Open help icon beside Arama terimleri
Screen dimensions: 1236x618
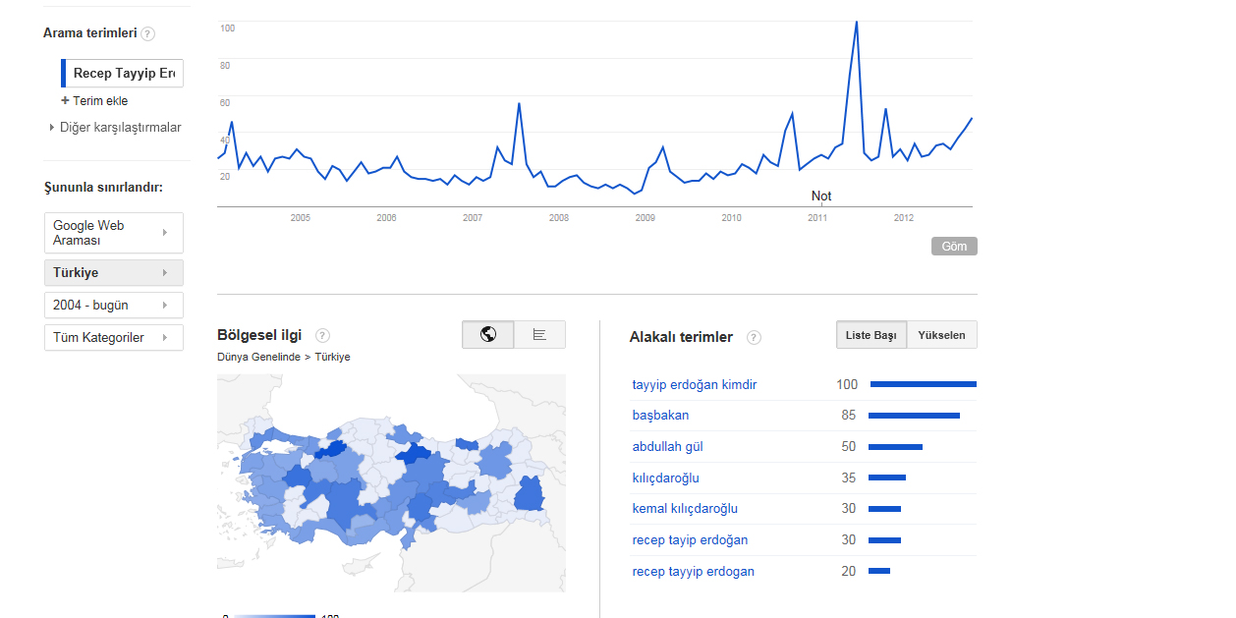coord(147,33)
